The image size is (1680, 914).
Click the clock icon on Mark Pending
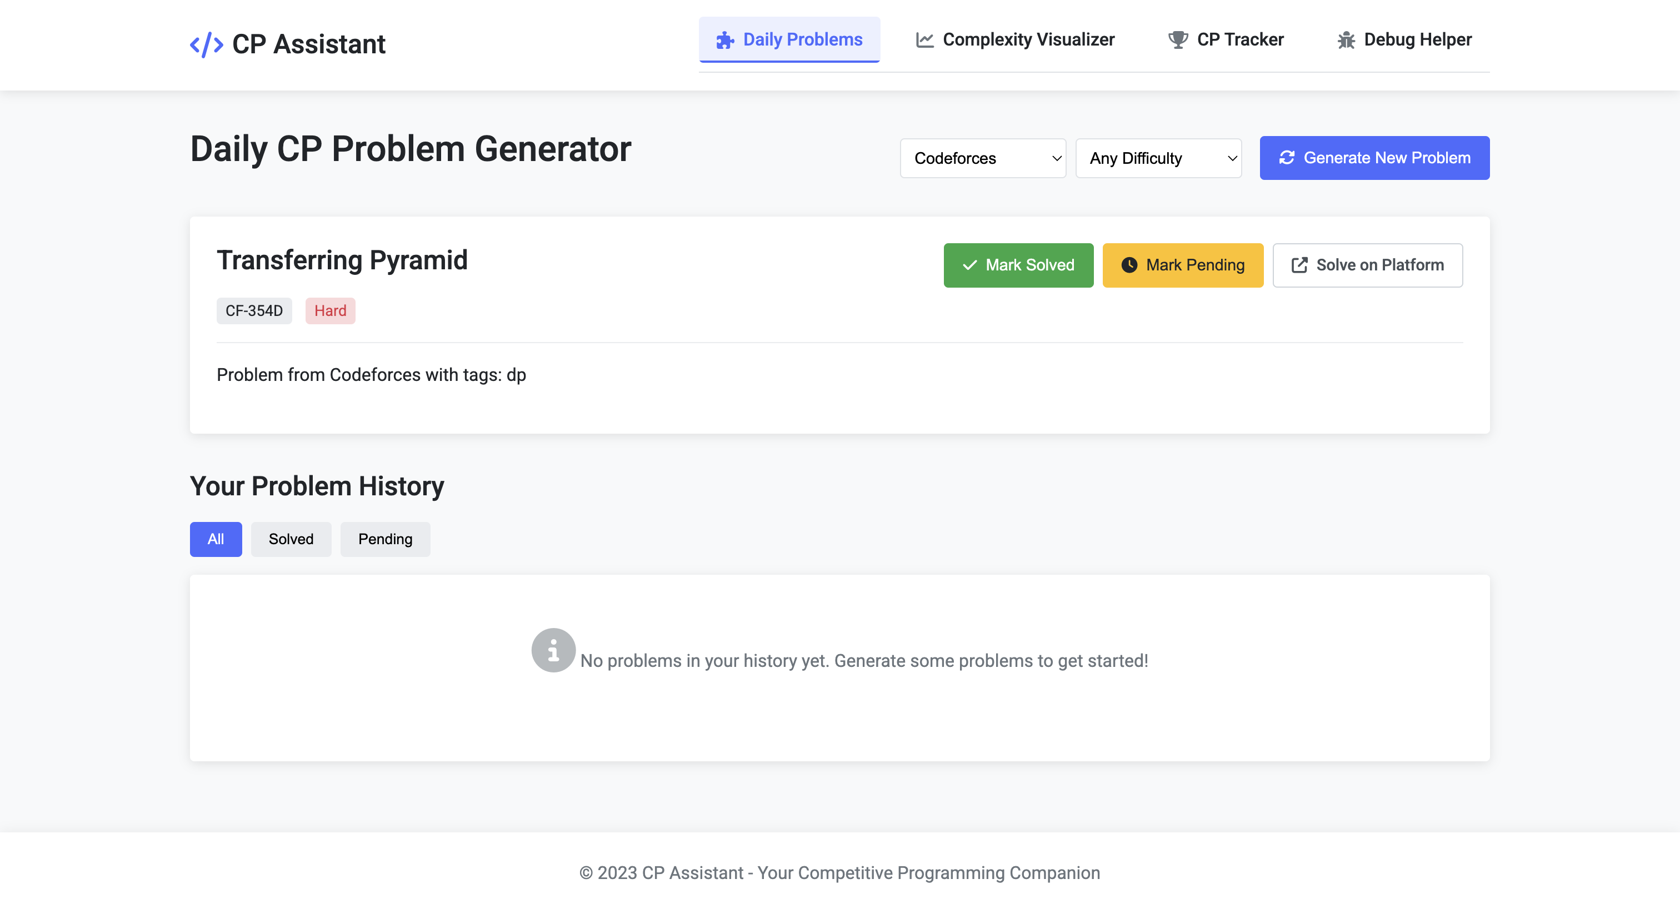(1129, 265)
